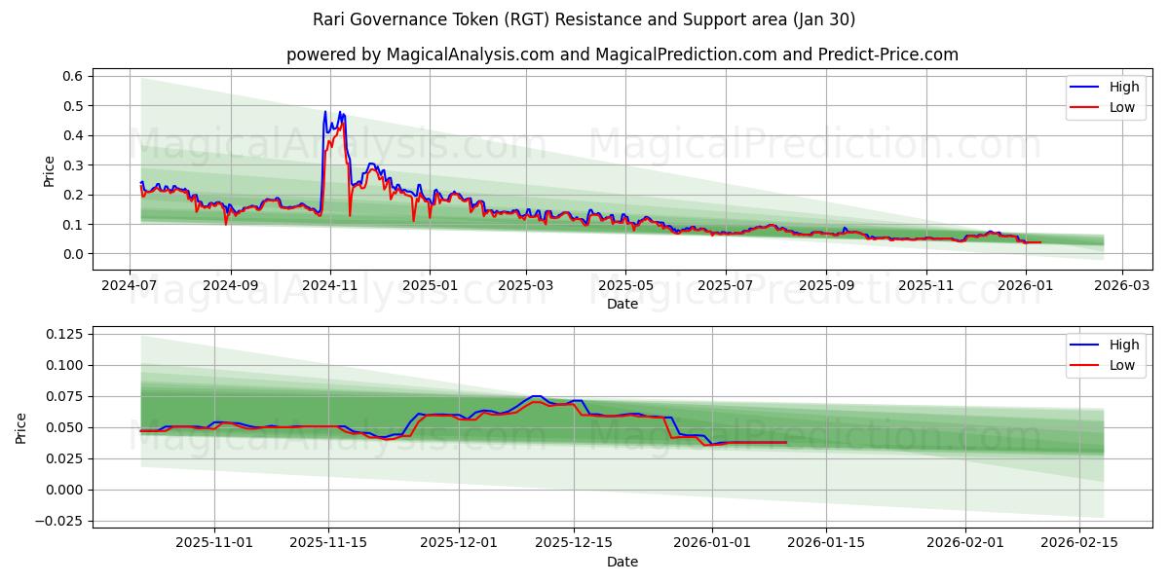Click the '2025-12-01' date tick label
The height and width of the screenshot is (584, 1169).
[x=458, y=543]
